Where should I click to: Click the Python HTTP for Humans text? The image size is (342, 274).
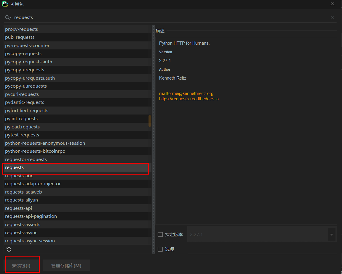(184, 43)
